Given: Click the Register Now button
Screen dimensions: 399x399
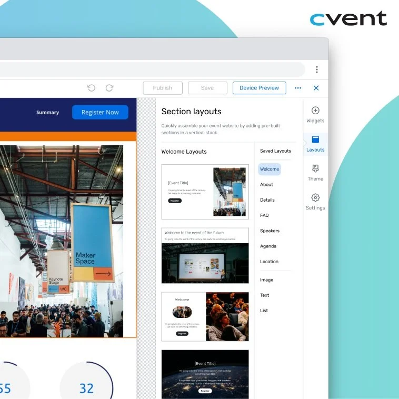Looking at the screenshot, I should [100, 112].
